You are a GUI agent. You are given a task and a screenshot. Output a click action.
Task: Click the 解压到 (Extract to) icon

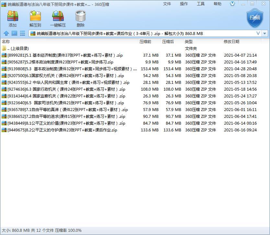35,16
